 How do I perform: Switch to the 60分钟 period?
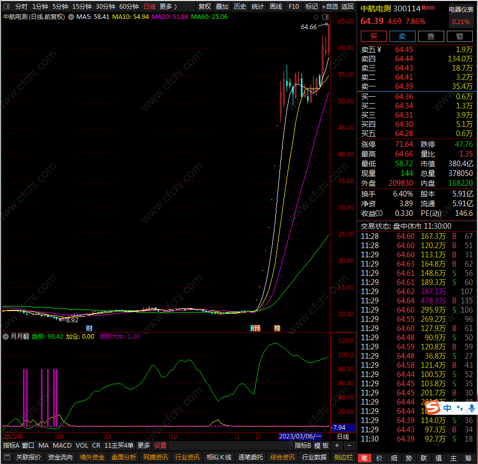tap(129, 7)
